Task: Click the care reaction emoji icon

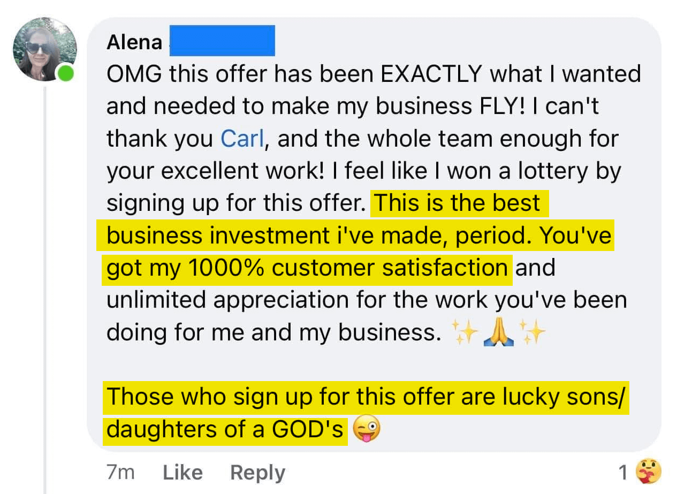Action: (648, 472)
